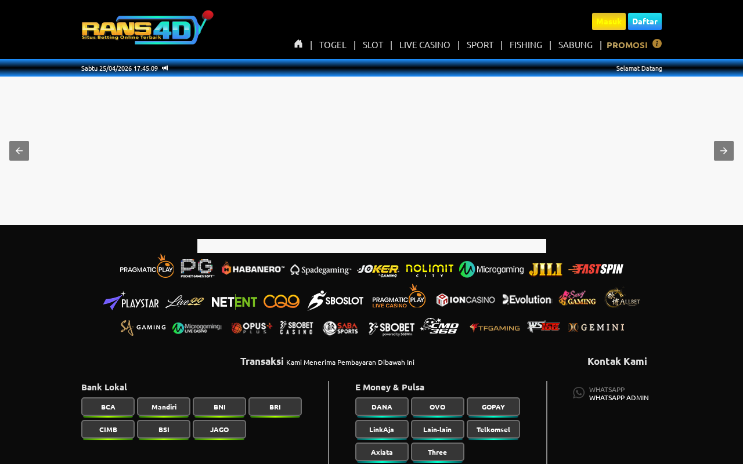Choose the JILI provider logo
This screenshot has height=464, width=743.
(546, 270)
